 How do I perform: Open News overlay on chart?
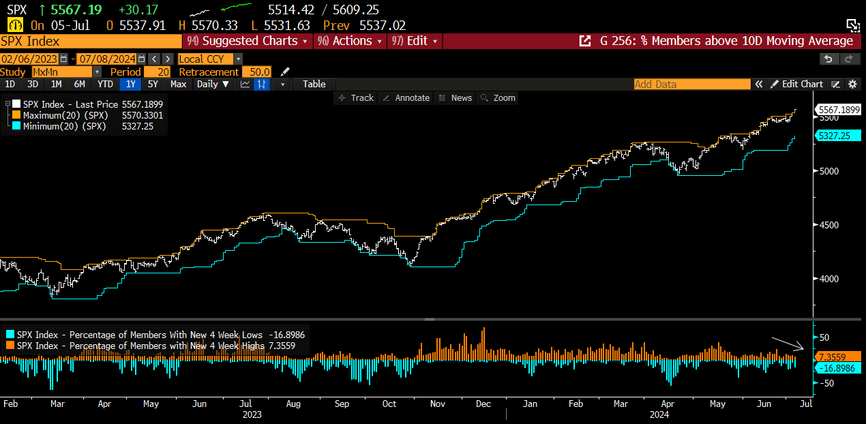point(455,98)
